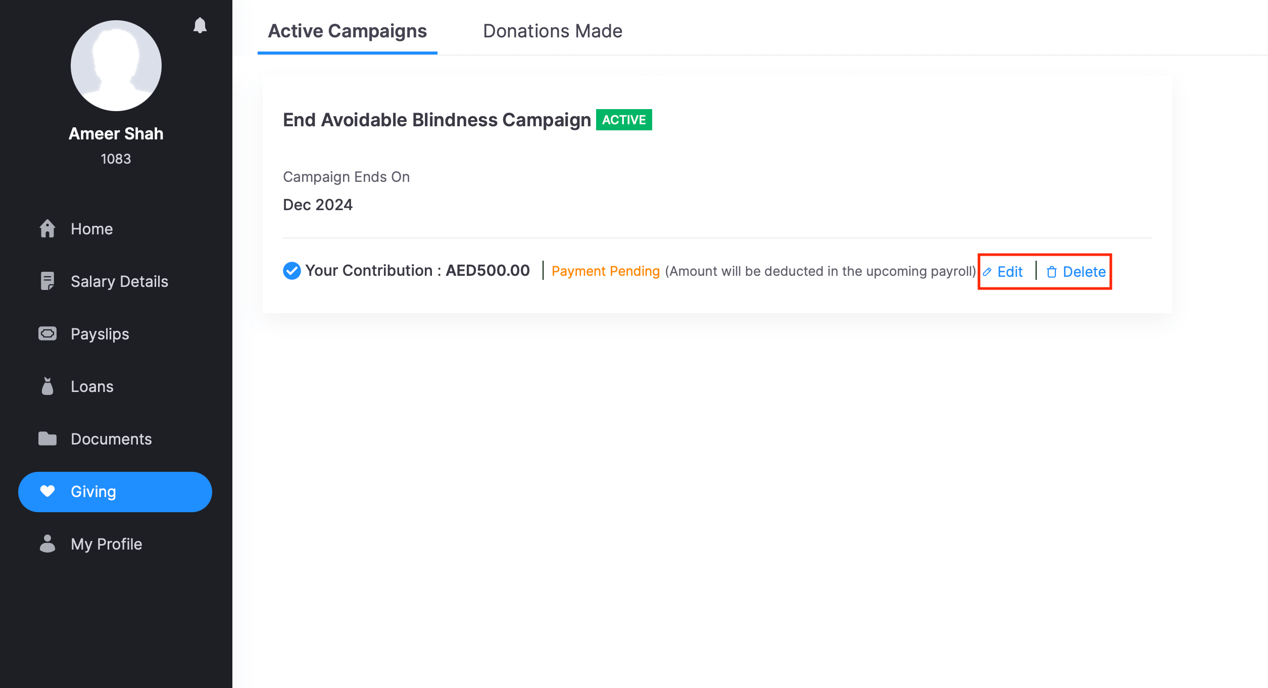Click the trash icon beside Delete
Viewport: 1268px width, 688px height.
tap(1052, 272)
